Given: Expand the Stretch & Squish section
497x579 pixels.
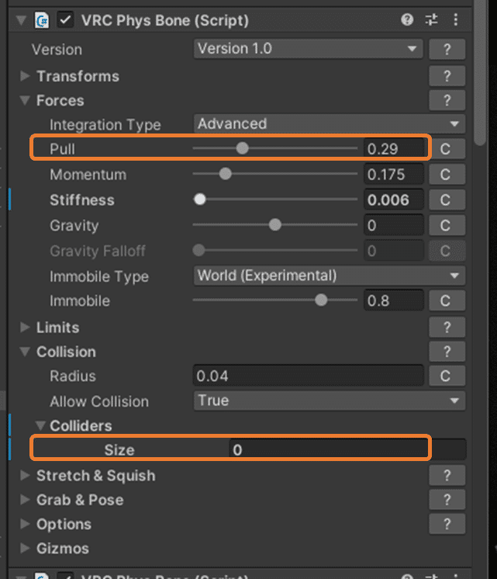Looking at the screenshot, I should tap(25, 475).
